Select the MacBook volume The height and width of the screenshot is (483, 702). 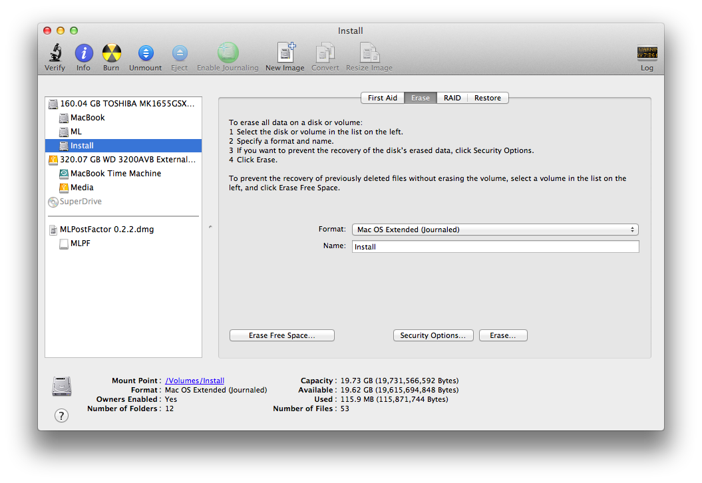pyautogui.click(x=124, y=118)
